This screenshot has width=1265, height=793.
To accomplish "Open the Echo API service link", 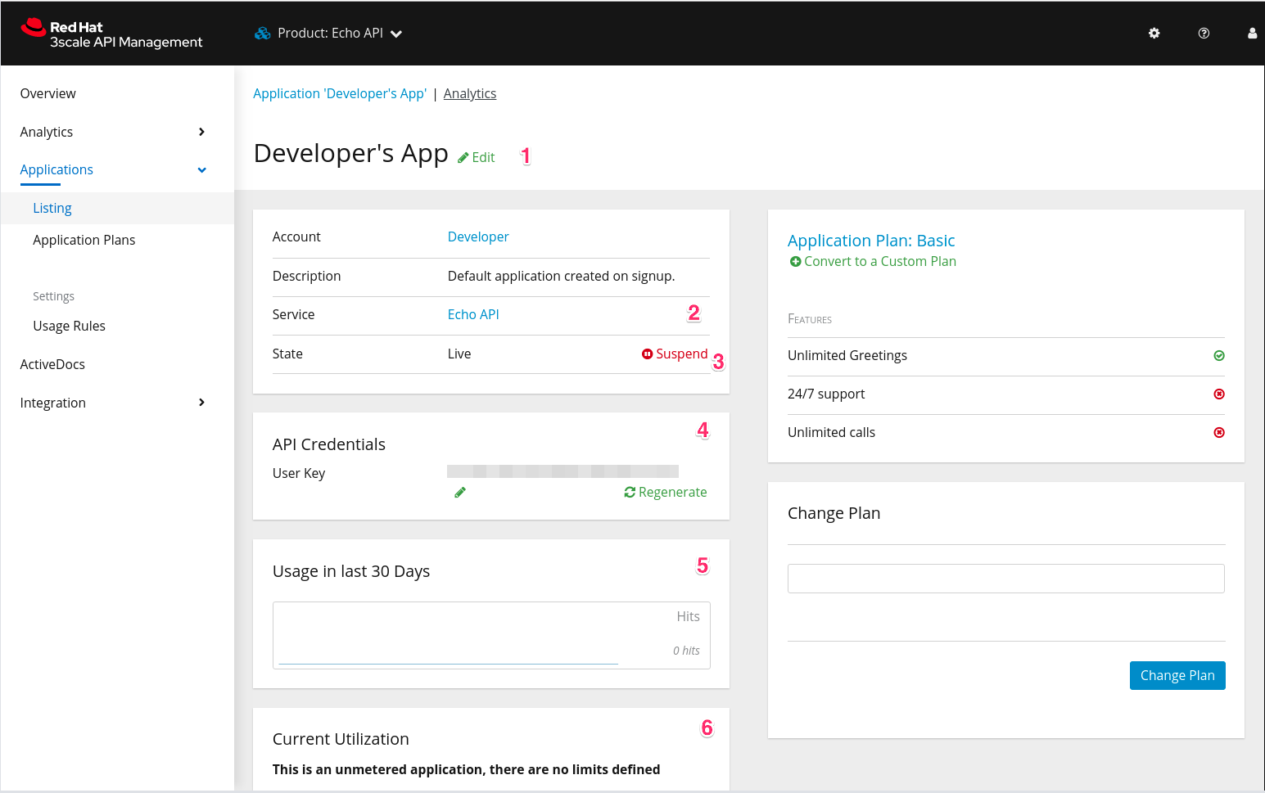I will 473,314.
